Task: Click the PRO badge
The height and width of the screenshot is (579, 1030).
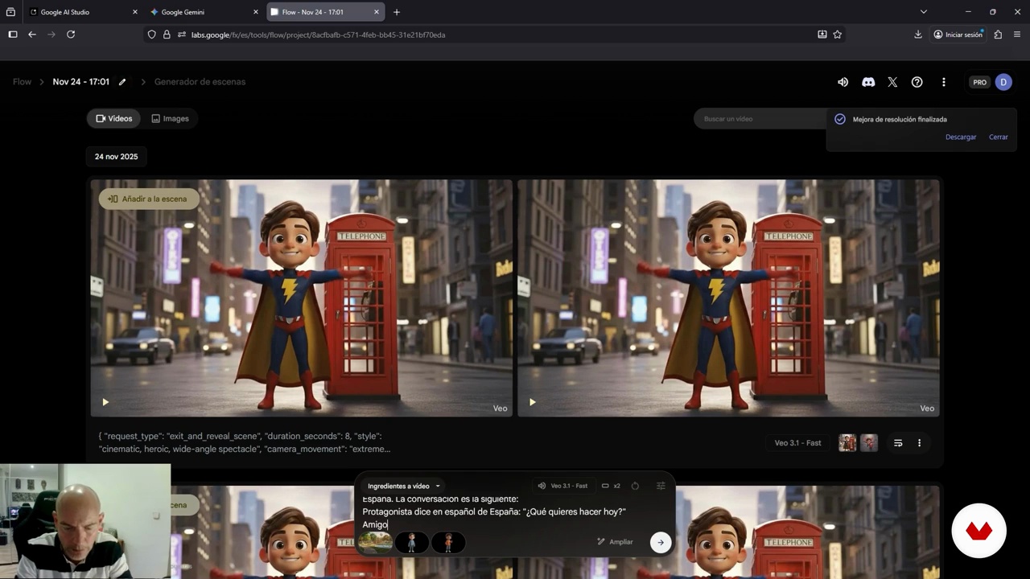Action: tap(979, 82)
